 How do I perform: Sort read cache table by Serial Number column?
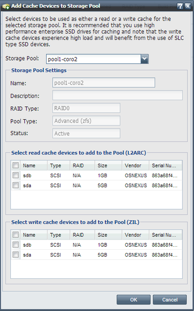click(x=166, y=166)
